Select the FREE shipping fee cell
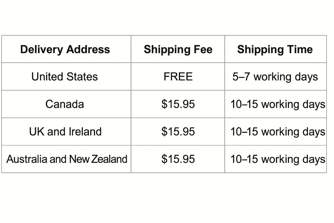Viewport: 334px width, 223px height. coord(178,76)
